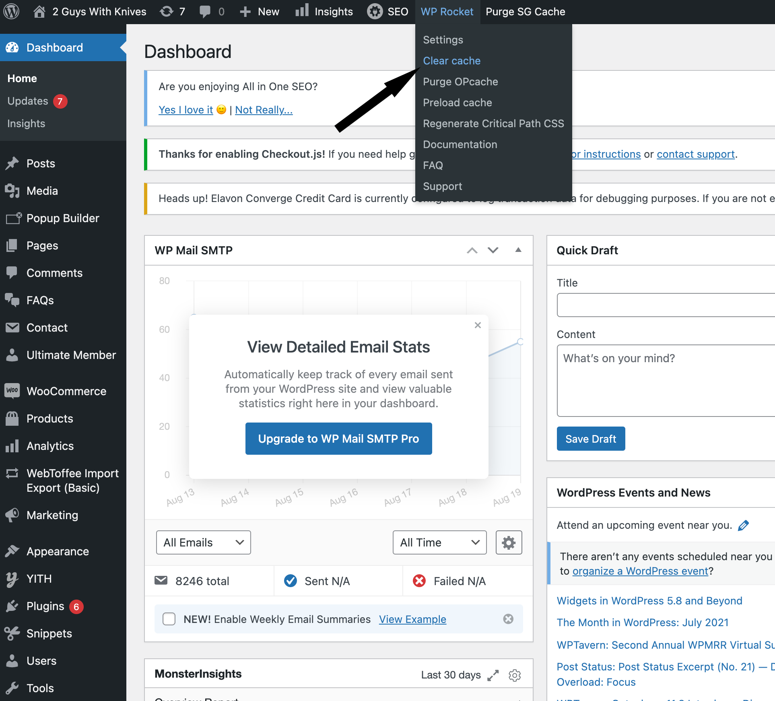775x701 pixels.
Task: Click Upgrade to WP Mail SMTP Pro button
Action: point(338,439)
